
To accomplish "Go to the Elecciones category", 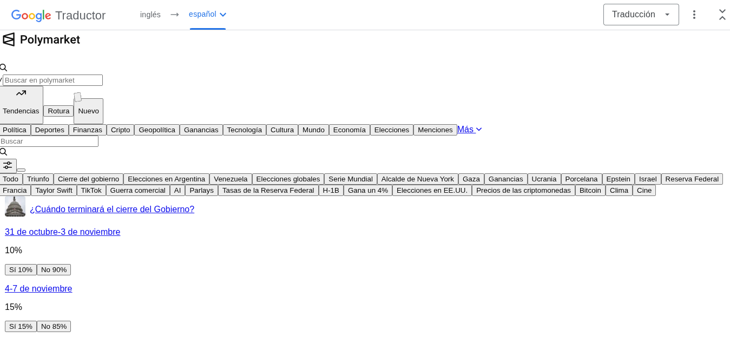I will (392, 130).
